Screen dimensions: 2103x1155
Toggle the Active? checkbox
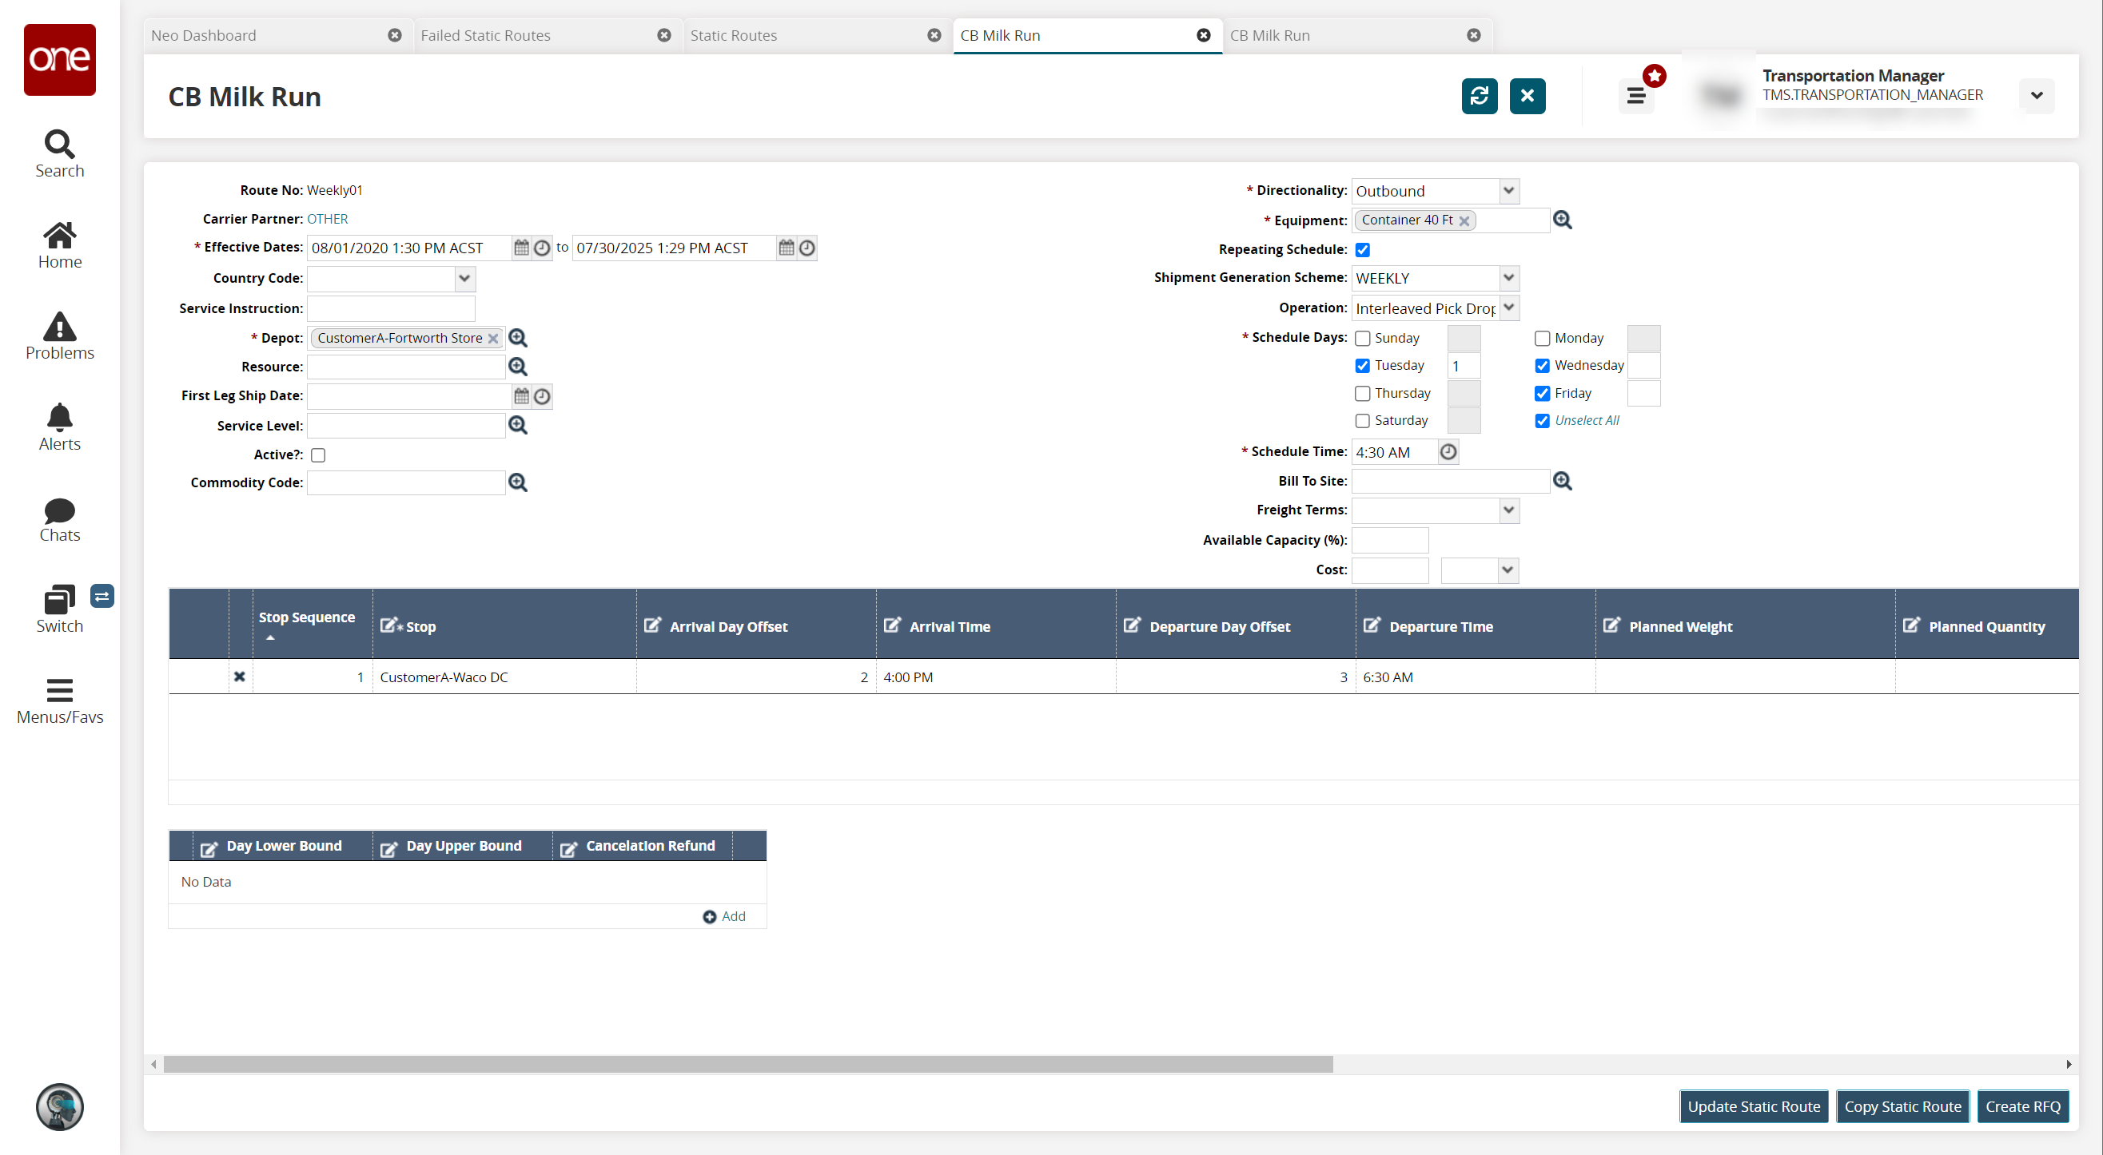point(318,455)
